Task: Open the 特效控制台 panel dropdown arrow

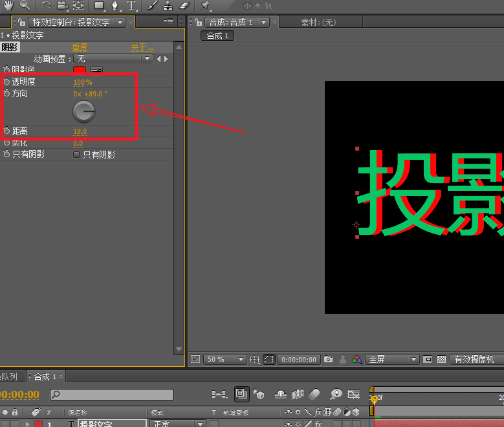Action: point(120,22)
